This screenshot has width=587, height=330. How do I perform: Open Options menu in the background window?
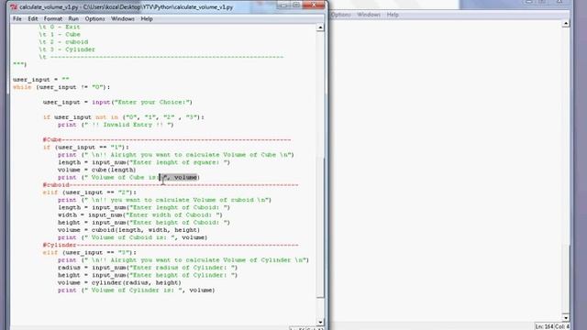(340, 15)
